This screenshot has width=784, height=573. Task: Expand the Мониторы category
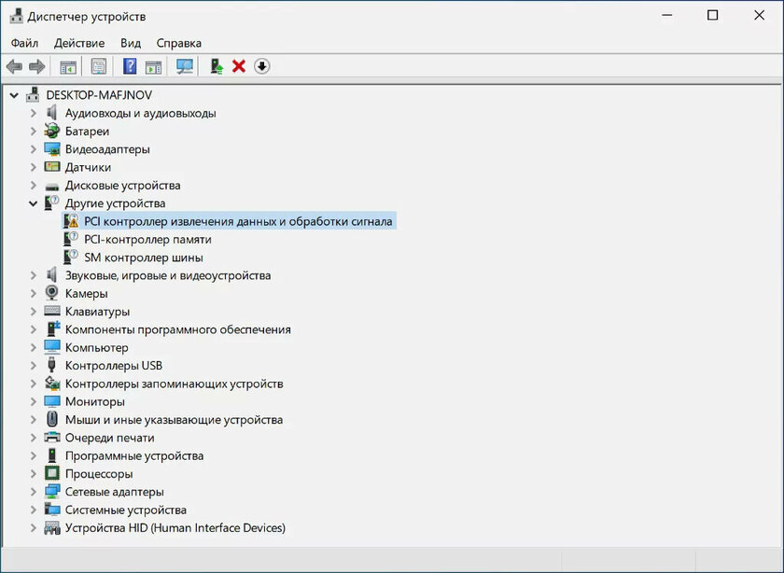point(33,401)
